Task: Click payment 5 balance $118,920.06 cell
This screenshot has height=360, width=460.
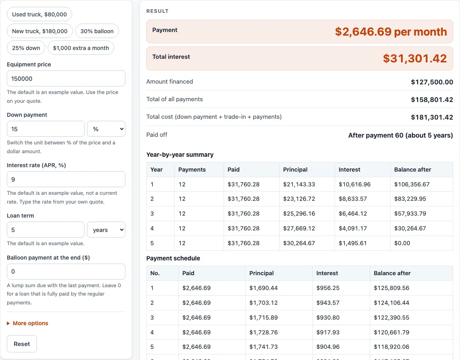Action: point(411,347)
